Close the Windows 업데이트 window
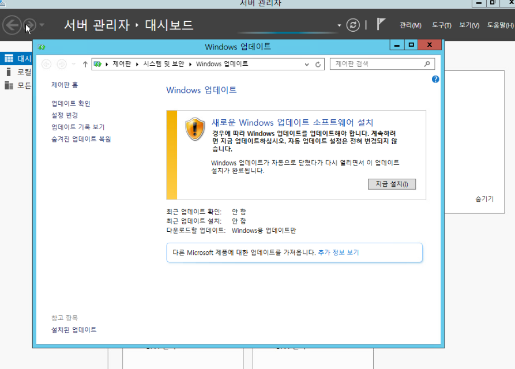515x369 pixels. [x=430, y=45]
